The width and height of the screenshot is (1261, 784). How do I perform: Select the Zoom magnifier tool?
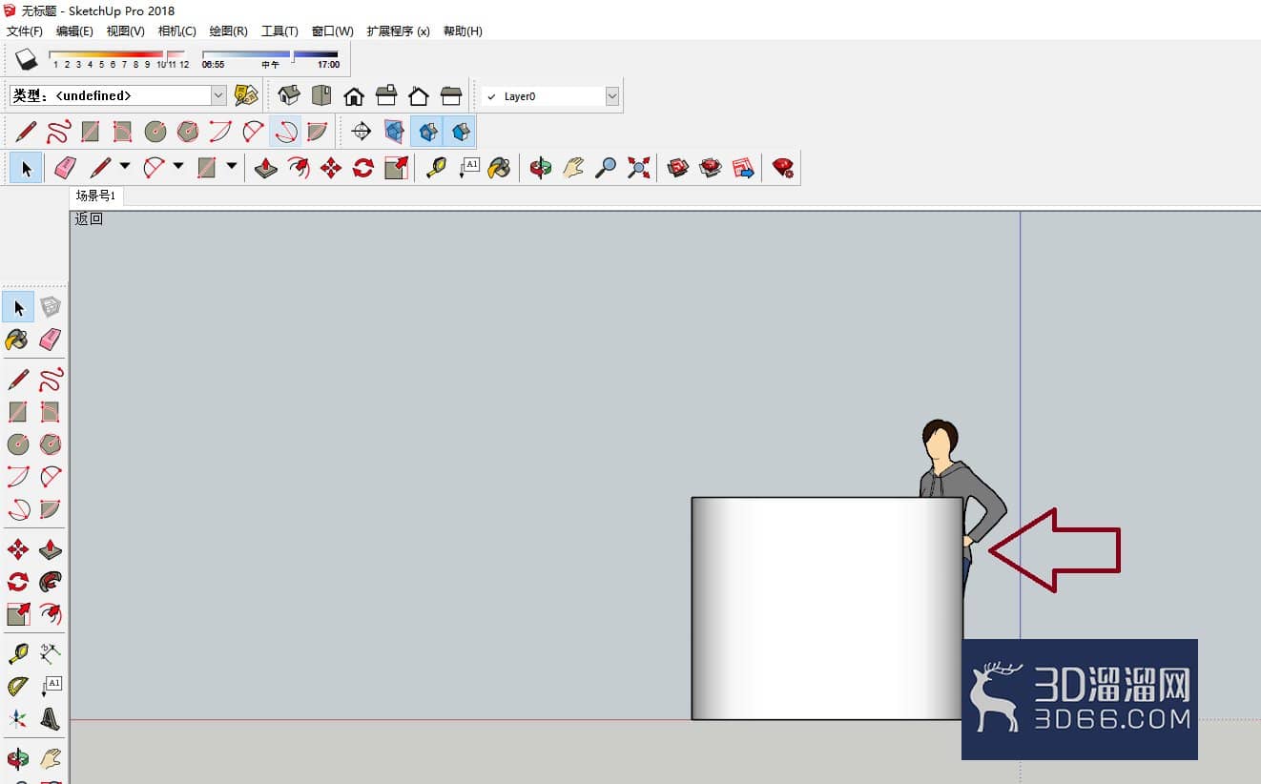click(606, 169)
